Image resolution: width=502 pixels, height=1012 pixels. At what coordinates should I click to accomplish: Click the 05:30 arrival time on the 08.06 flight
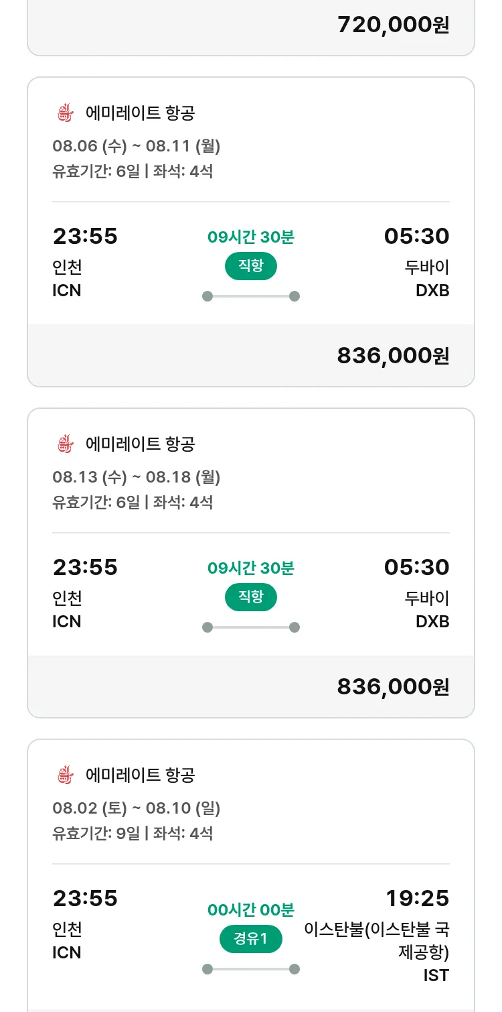pyautogui.click(x=417, y=237)
